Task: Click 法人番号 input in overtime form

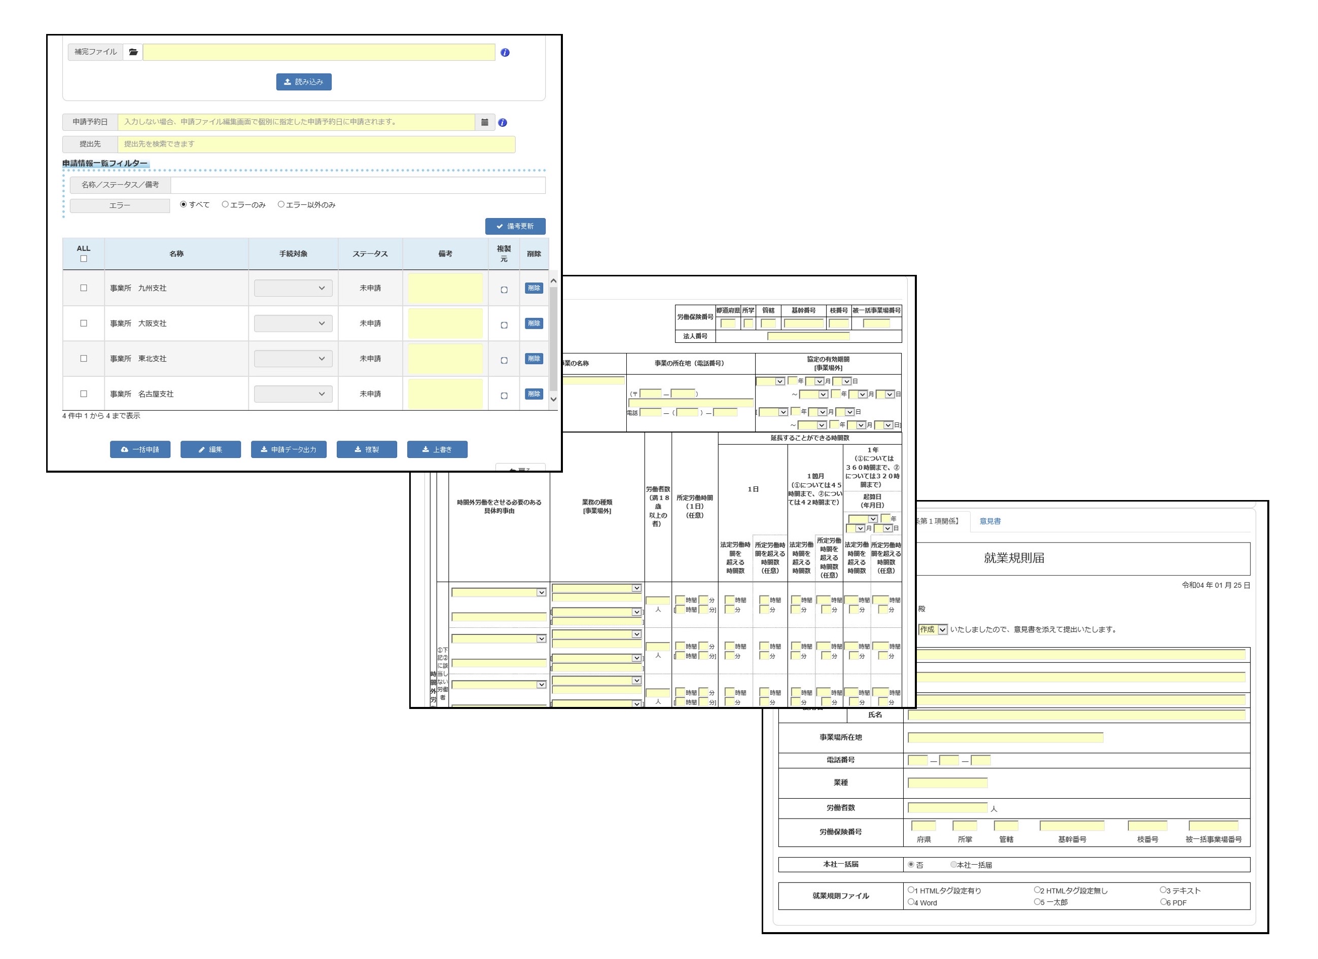Action: [808, 336]
